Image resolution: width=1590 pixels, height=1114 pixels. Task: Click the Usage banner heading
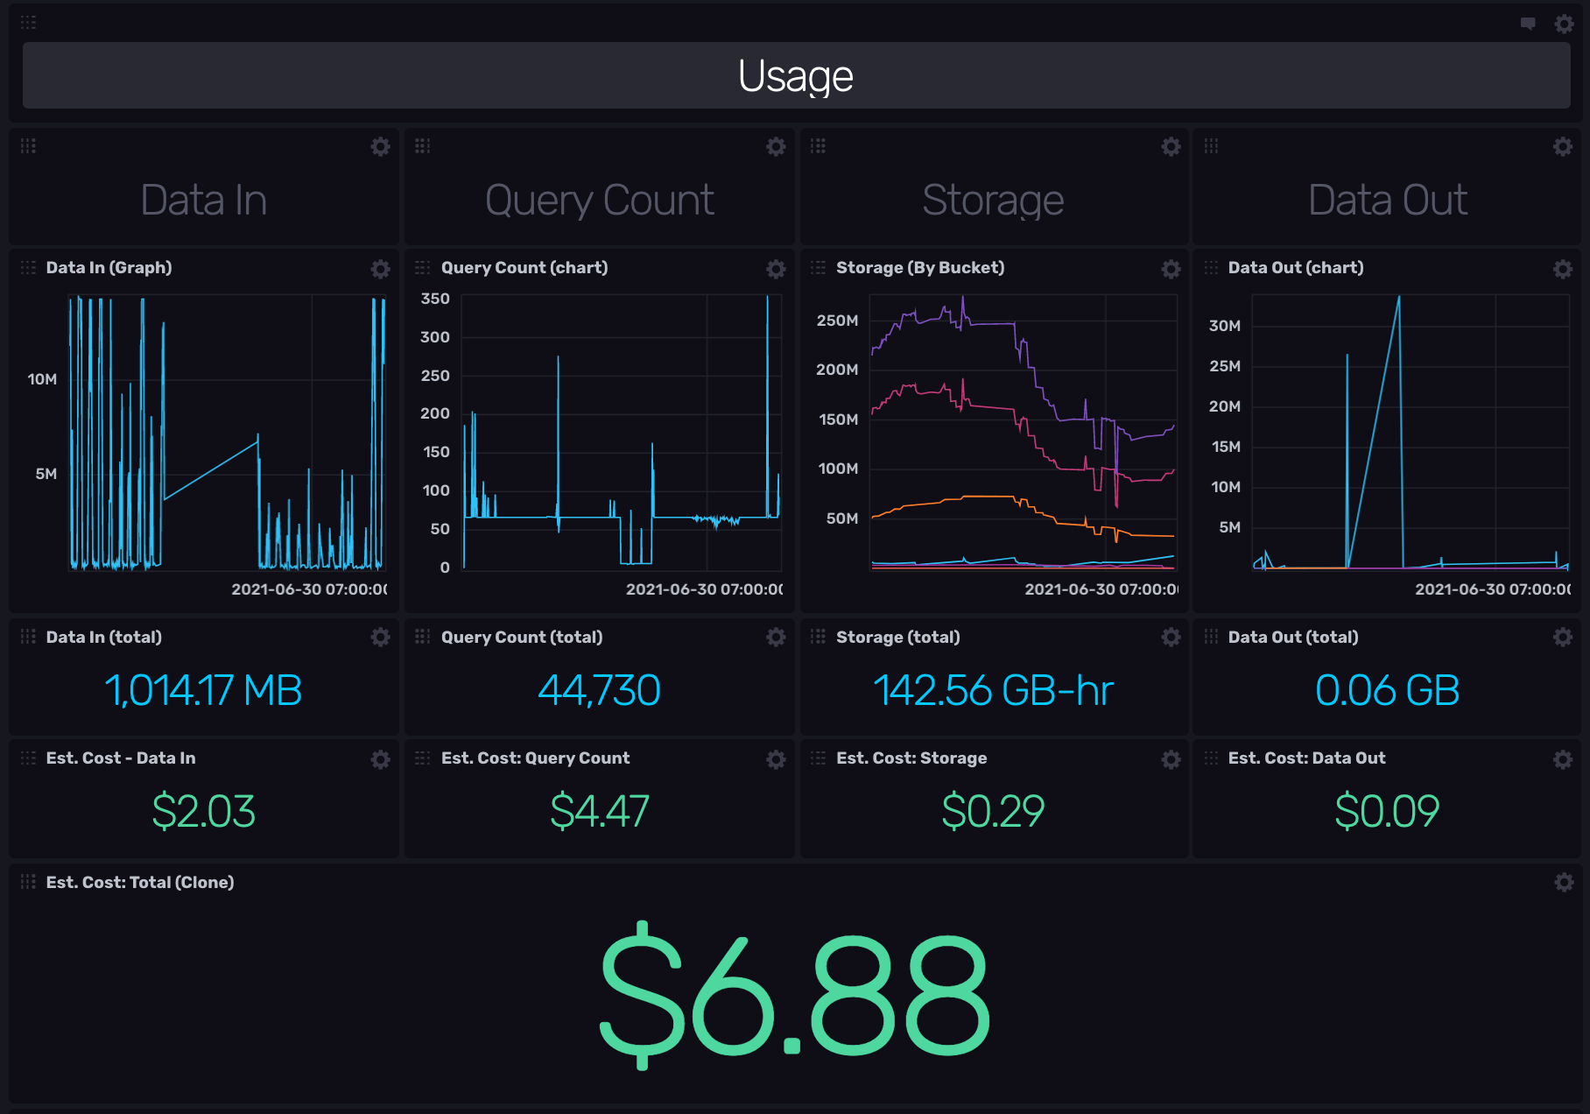click(796, 76)
